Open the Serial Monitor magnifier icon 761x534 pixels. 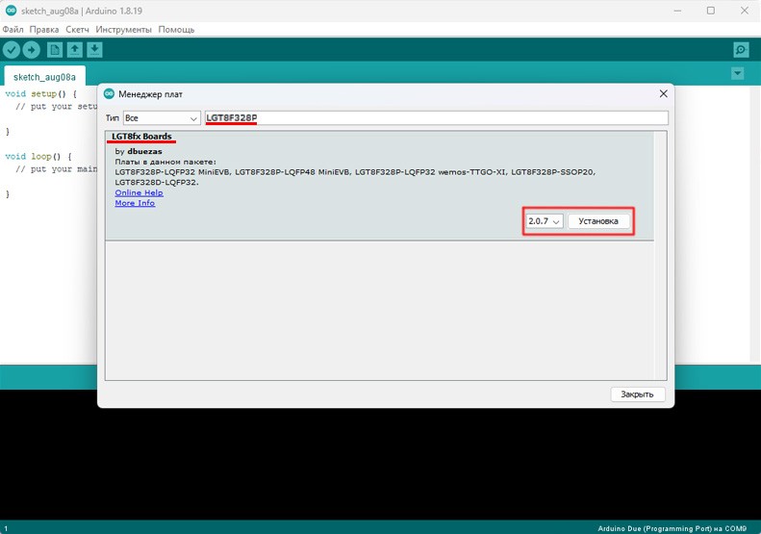pos(741,50)
